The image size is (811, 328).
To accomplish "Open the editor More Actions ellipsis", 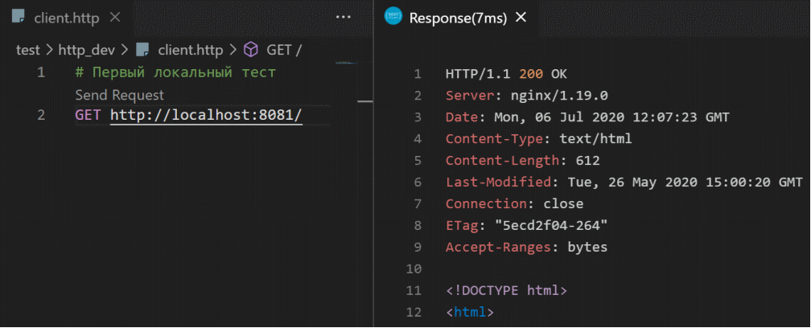I will pos(344,17).
